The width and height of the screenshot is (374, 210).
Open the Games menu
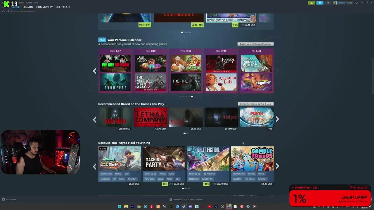(x=29, y=3)
